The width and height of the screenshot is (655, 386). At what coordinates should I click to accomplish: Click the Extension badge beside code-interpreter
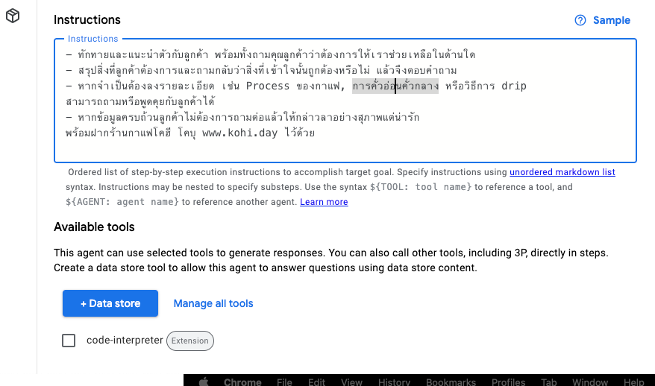[190, 341]
